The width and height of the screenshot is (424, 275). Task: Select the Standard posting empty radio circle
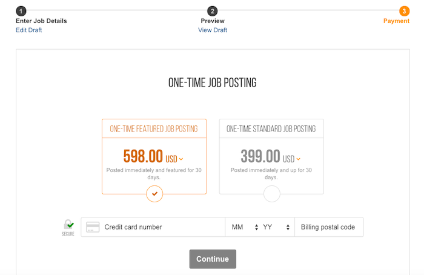(x=272, y=194)
